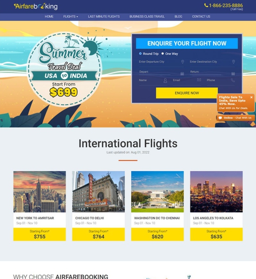The width and height of the screenshot is (256, 279).
Task: Call the 1-866-235-8886 toll-free link
Action: [226, 6]
